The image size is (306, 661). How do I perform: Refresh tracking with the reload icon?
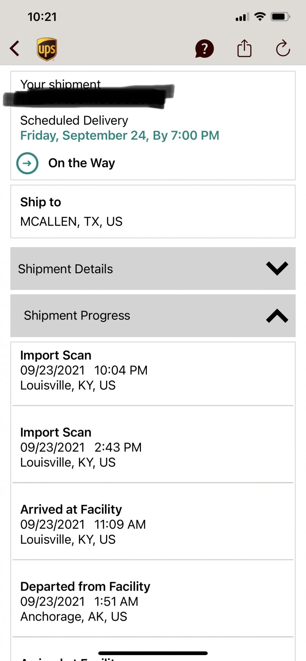[283, 49]
